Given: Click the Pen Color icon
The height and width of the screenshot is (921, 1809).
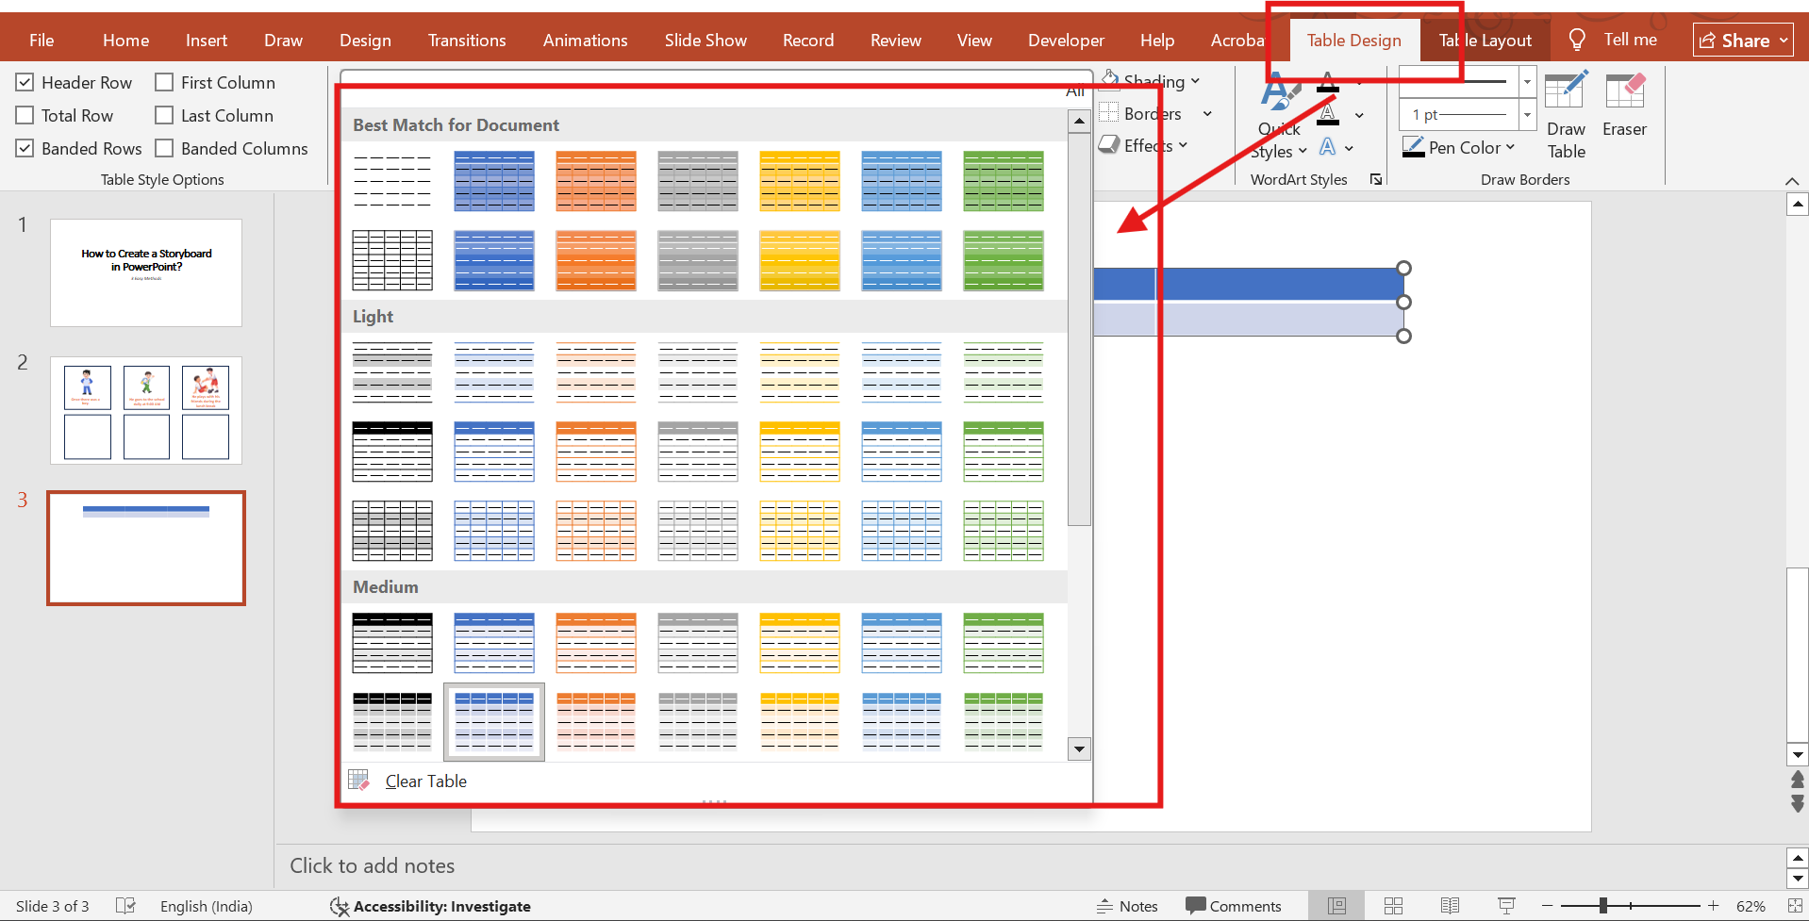Looking at the screenshot, I should [1413, 147].
